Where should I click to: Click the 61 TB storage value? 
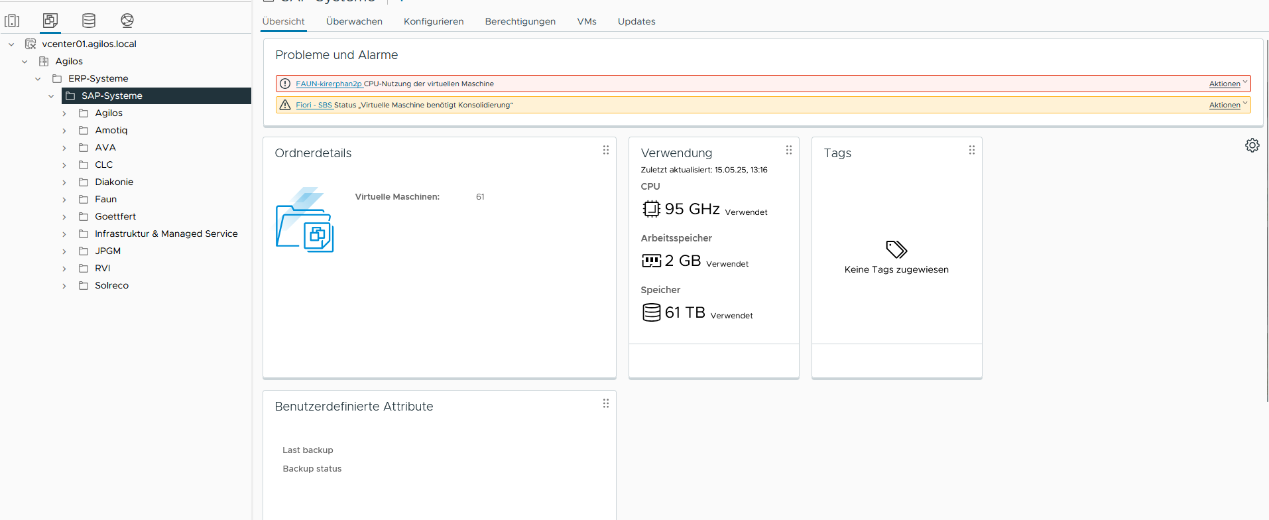tap(685, 312)
